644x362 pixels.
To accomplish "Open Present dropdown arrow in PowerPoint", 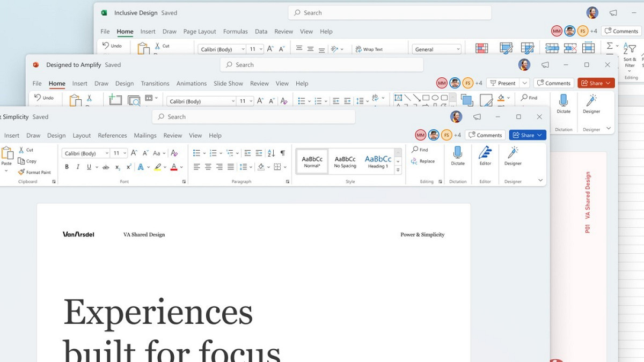I will [525, 83].
